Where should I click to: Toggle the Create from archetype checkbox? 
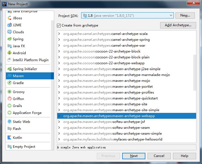click(59, 25)
